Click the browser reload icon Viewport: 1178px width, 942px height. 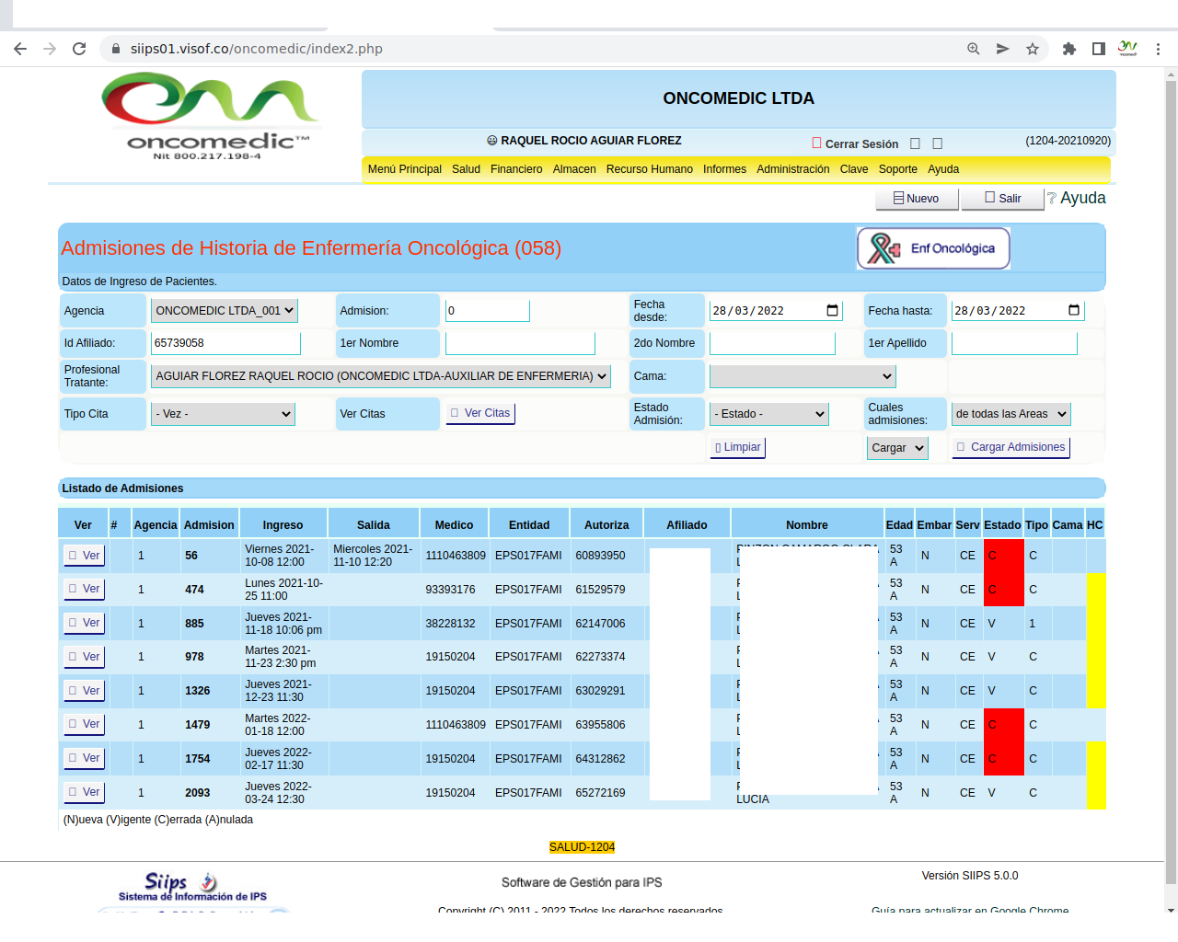tap(79, 49)
